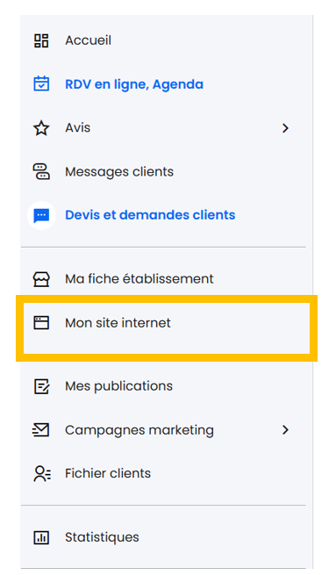The image size is (329, 575).
Task: Click the blue calendar agenda icon
Action: coord(41,83)
